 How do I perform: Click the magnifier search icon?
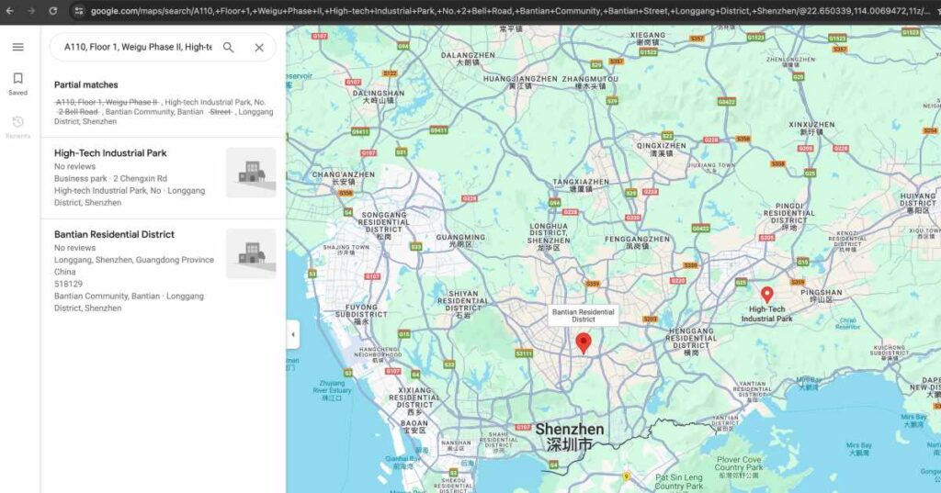coord(229,47)
